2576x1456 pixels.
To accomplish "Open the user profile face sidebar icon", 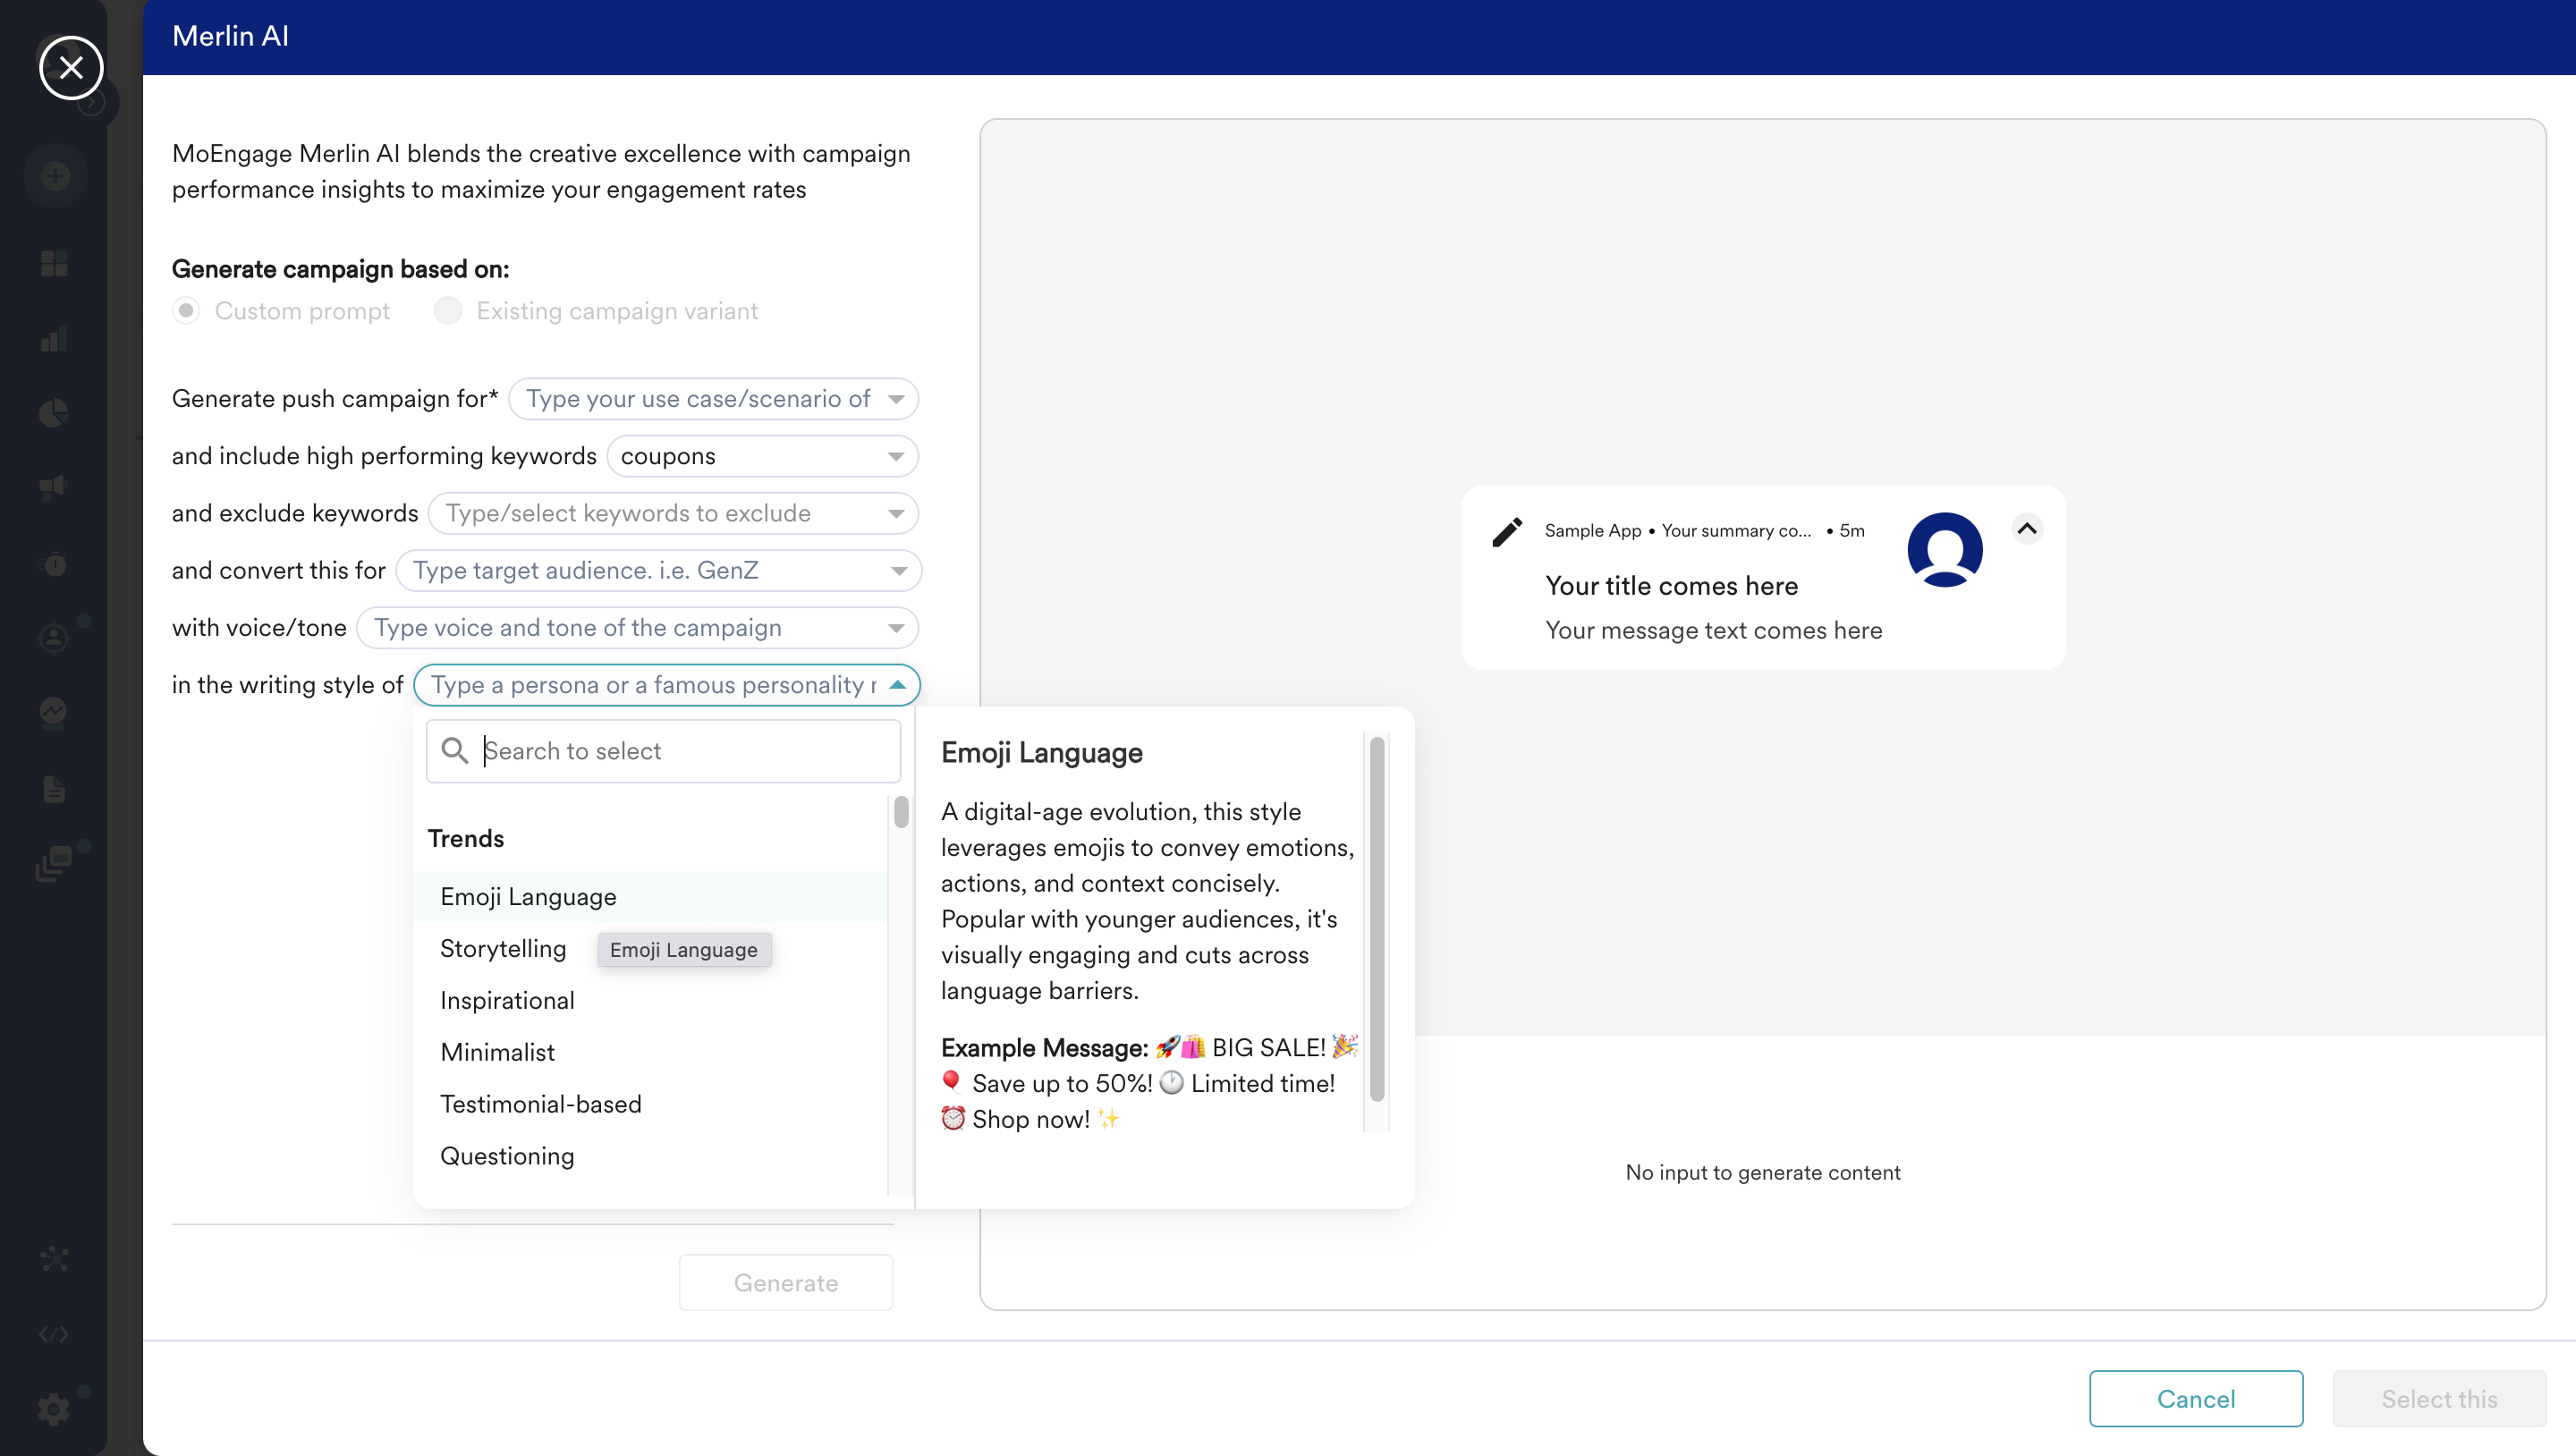I will [54, 638].
